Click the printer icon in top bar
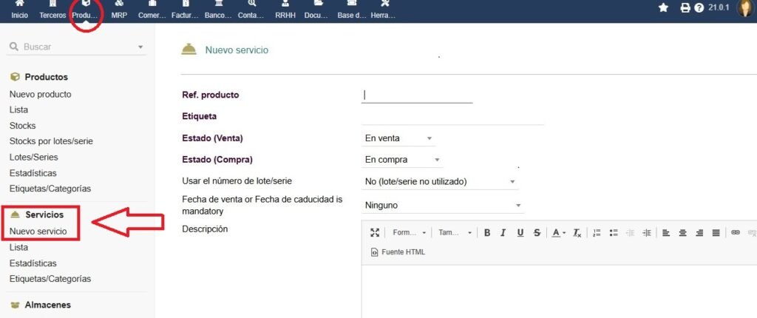Screen dimensions: 757x318 click(685, 8)
